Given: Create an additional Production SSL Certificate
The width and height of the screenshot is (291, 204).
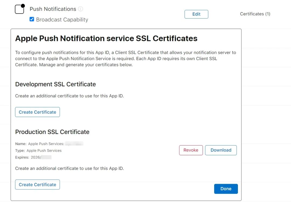Looking at the screenshot, I should pyautogui.click(x=37, y=185).
